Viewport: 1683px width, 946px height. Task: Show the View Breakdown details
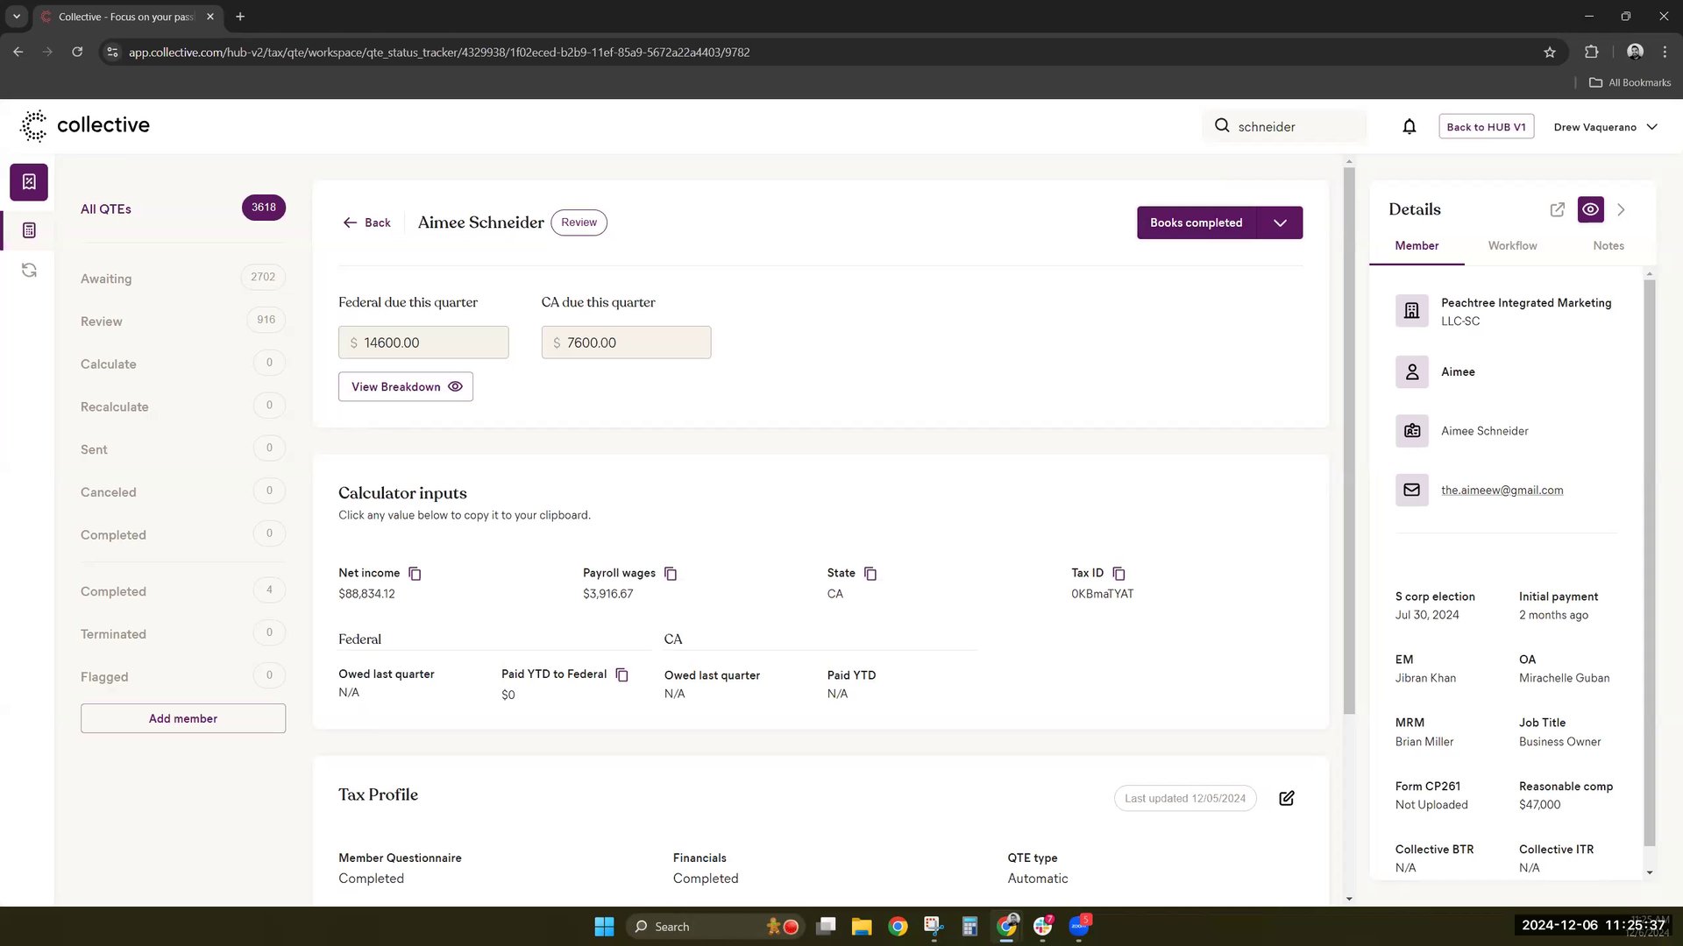(x=406, y=386)
